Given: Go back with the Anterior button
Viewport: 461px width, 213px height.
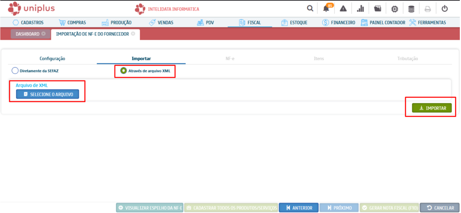Looking at the screenshot, I should click(x=298, y=208).
